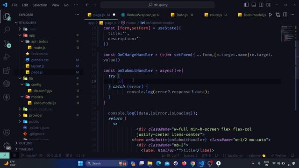The height and width of the screenshot is (168, 299).
Task: Toggle the bottom Panel
Action: pyautogui.click(x=254, y=5)
